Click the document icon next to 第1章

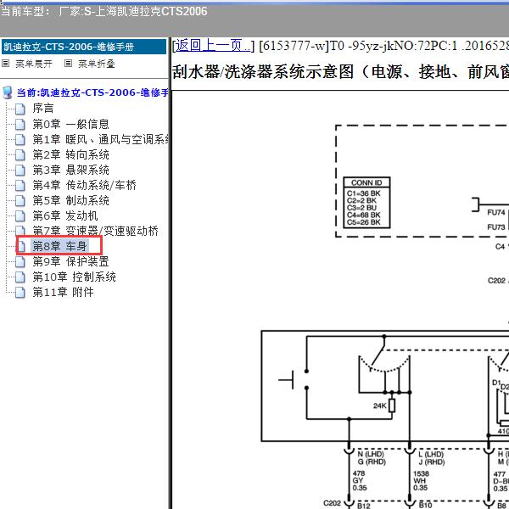20,140
